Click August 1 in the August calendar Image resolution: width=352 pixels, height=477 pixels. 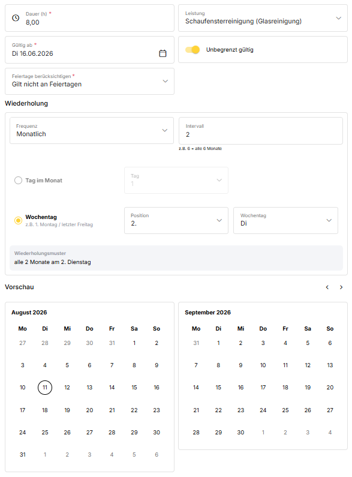pos(134,343)
